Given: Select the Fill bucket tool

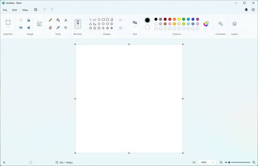Looking at the screenshot, I should pos(58,20).
